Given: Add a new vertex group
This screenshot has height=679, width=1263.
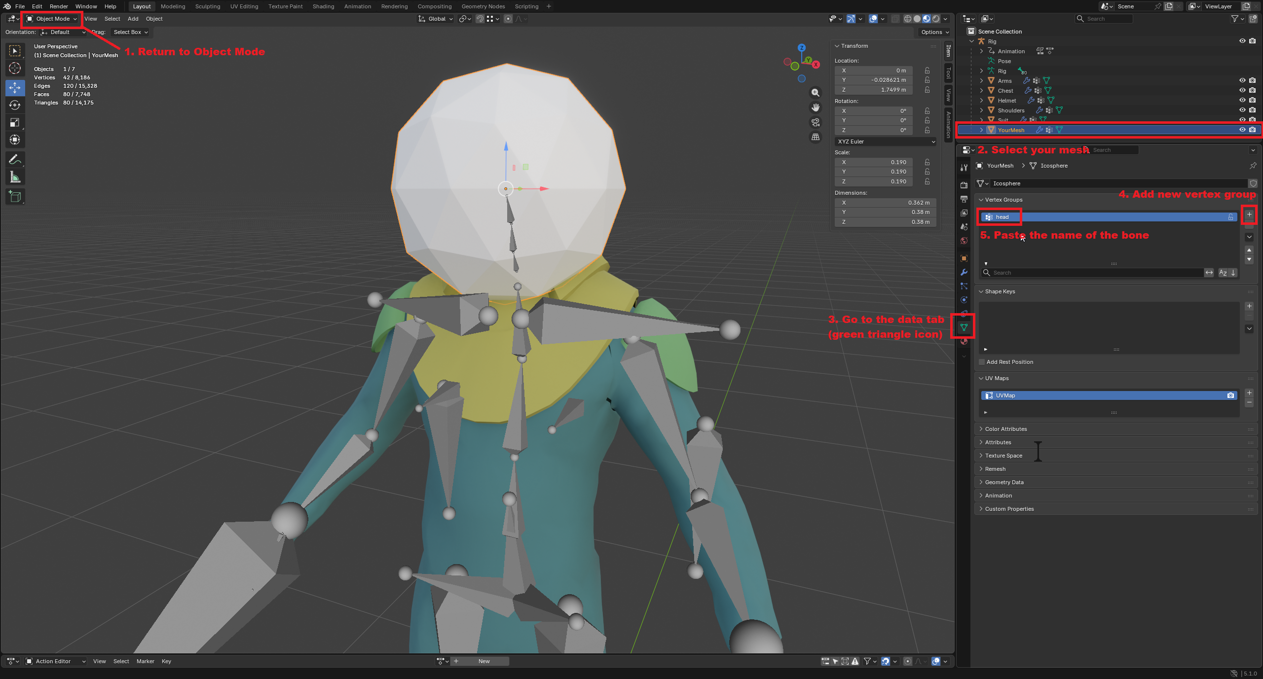Looking at the screenshot, I should (1249, 214).
